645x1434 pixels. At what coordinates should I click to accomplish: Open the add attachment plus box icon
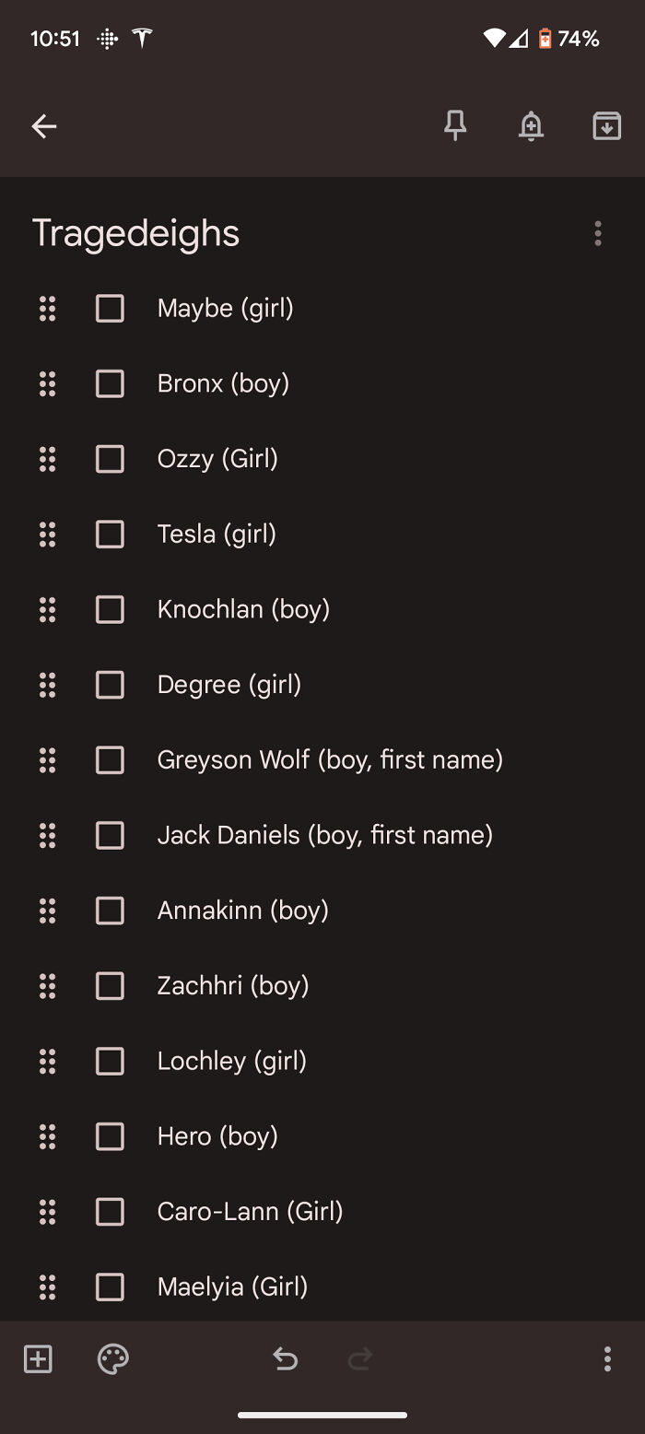coord(38,1358)
